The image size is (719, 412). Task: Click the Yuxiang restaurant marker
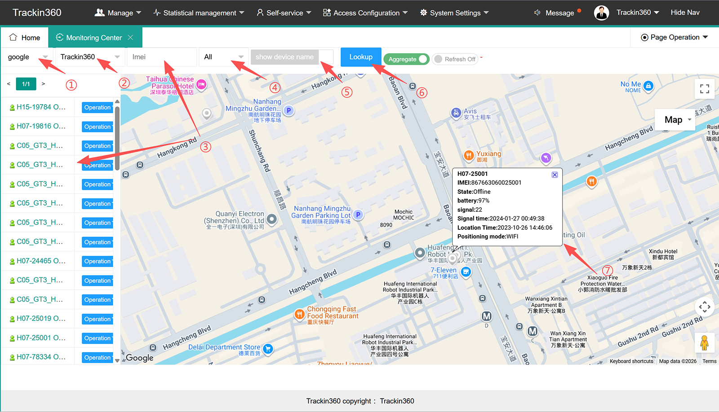point(469,156)
